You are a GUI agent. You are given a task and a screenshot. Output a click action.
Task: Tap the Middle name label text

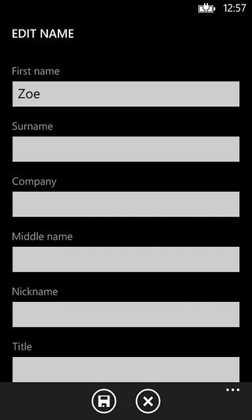42,236
